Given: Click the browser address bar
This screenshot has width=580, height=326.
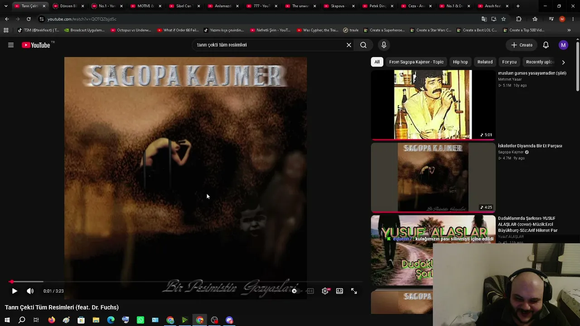Looking at the screenshot, I should click(x=258, y=19).
